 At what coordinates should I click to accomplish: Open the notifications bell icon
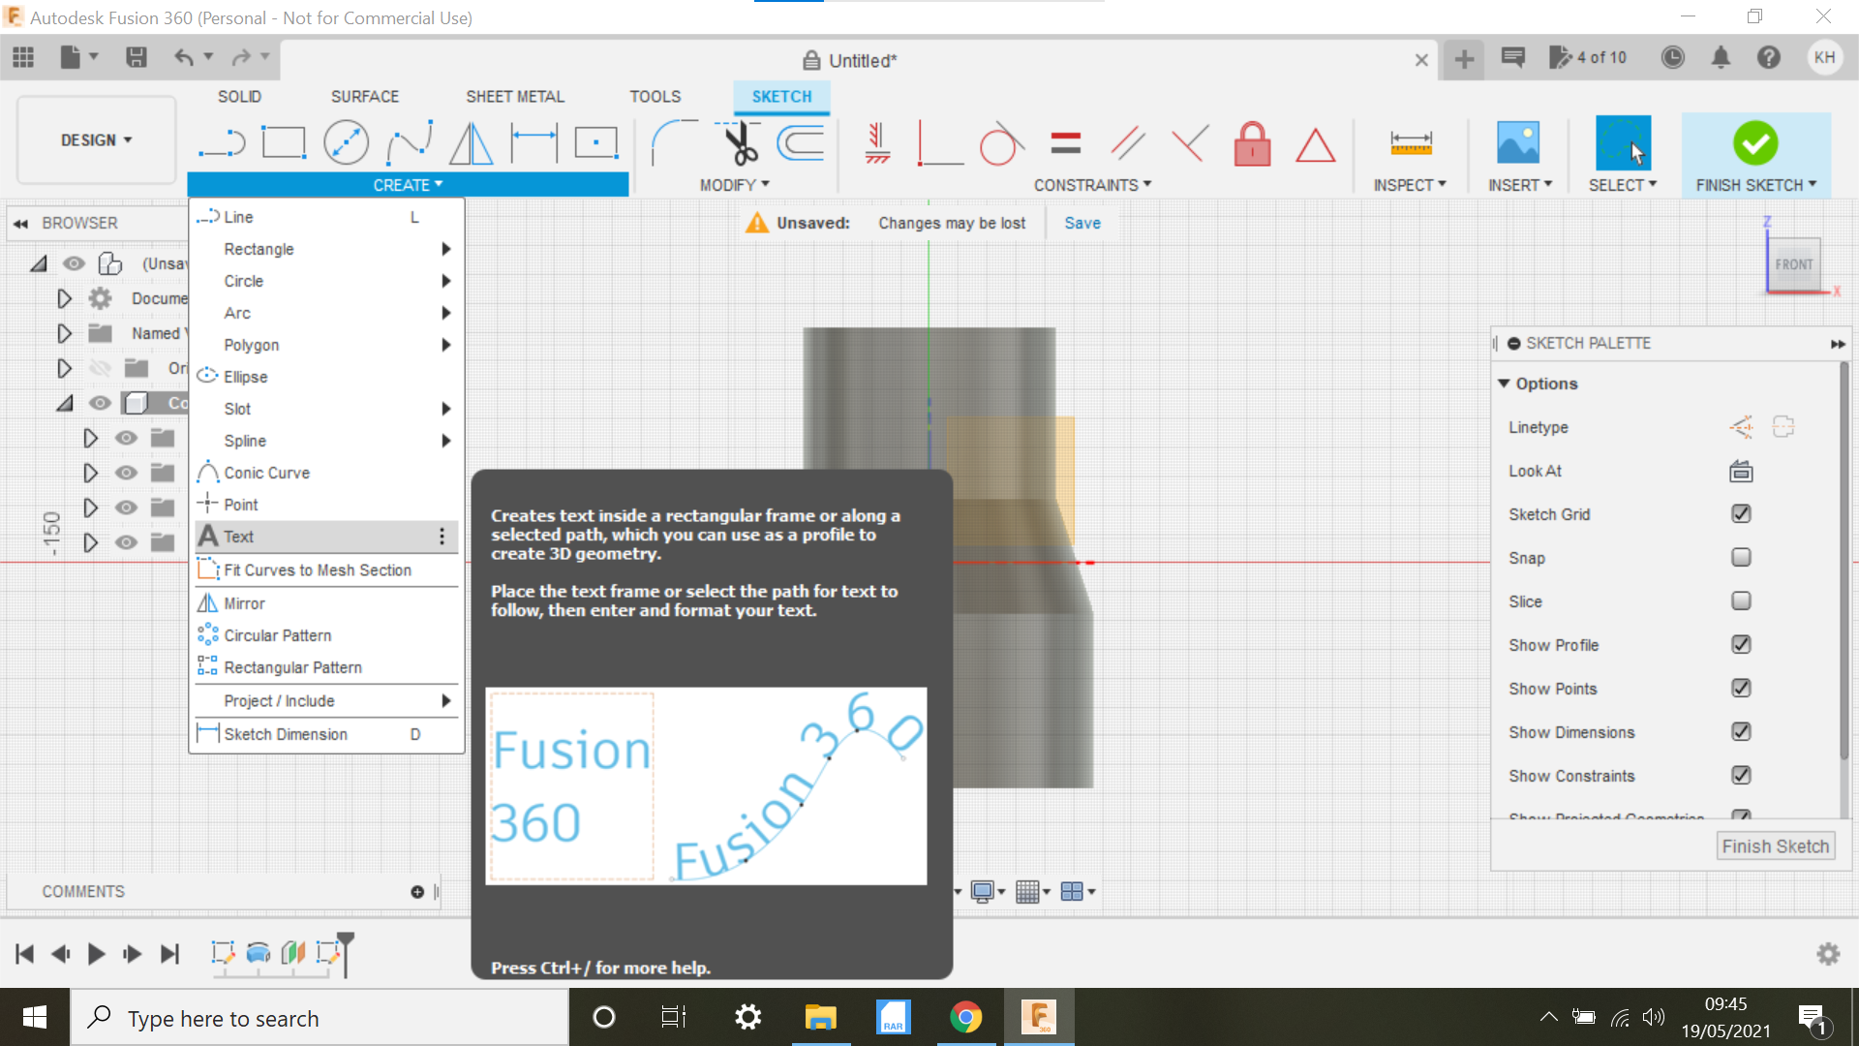click(1721, 58)
